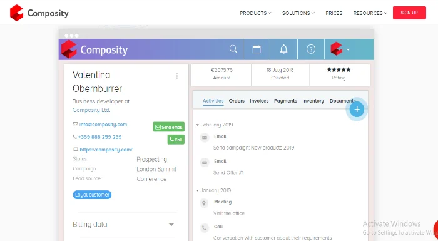Click the Prospecting status value
This screenshot has height=241, width=438.
151,160
